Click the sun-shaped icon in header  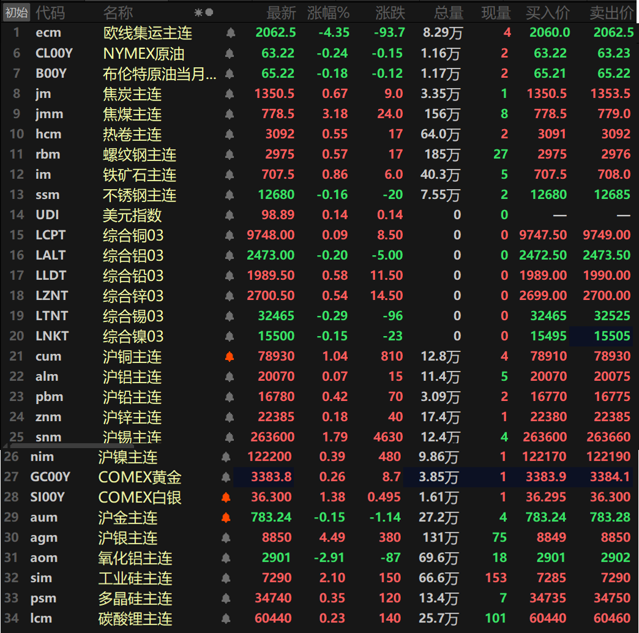tap(198, 12)
